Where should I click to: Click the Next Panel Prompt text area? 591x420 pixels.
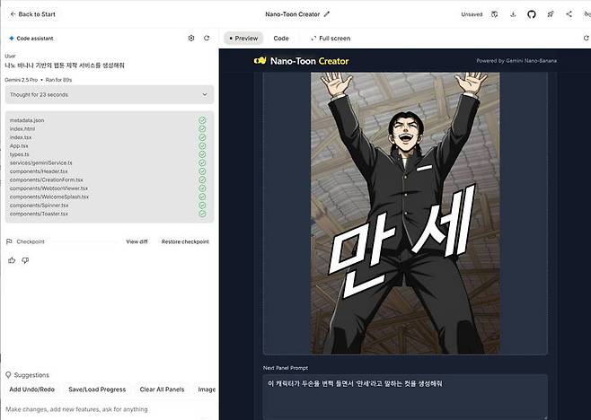coord(405,397)
